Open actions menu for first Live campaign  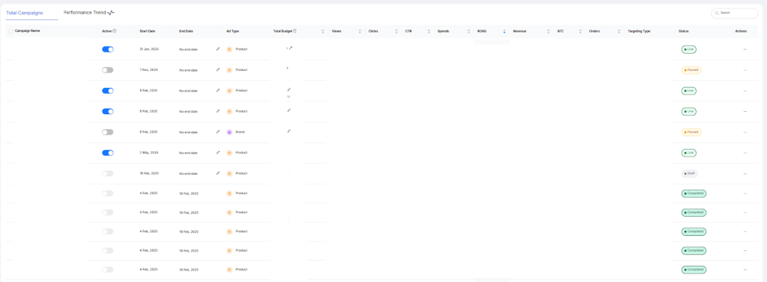point(745,50)
